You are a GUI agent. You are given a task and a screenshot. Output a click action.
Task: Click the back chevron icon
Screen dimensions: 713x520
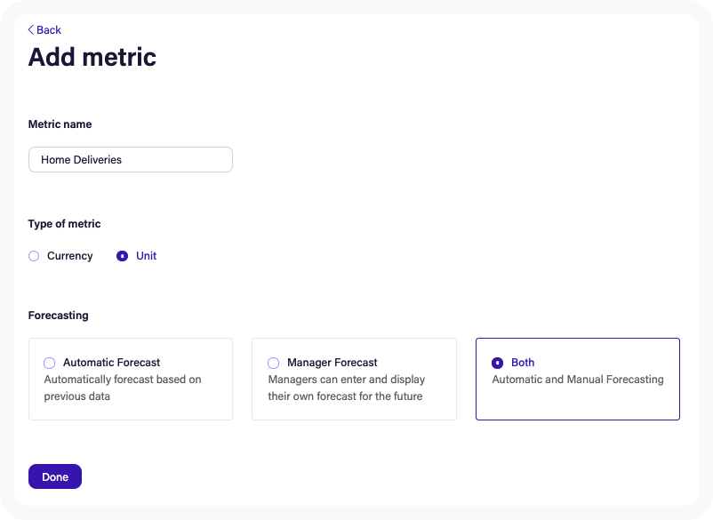coord(30,29)
